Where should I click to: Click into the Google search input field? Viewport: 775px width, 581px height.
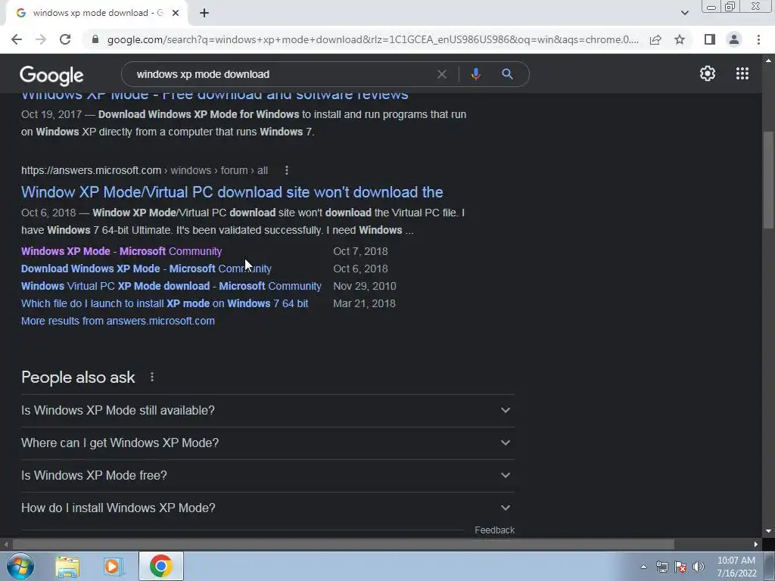[282, 74]
